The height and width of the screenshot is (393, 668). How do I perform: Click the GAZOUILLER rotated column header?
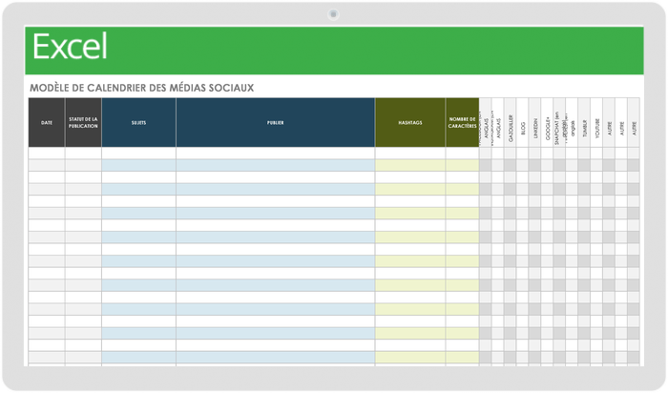click(x=510, y=123)
